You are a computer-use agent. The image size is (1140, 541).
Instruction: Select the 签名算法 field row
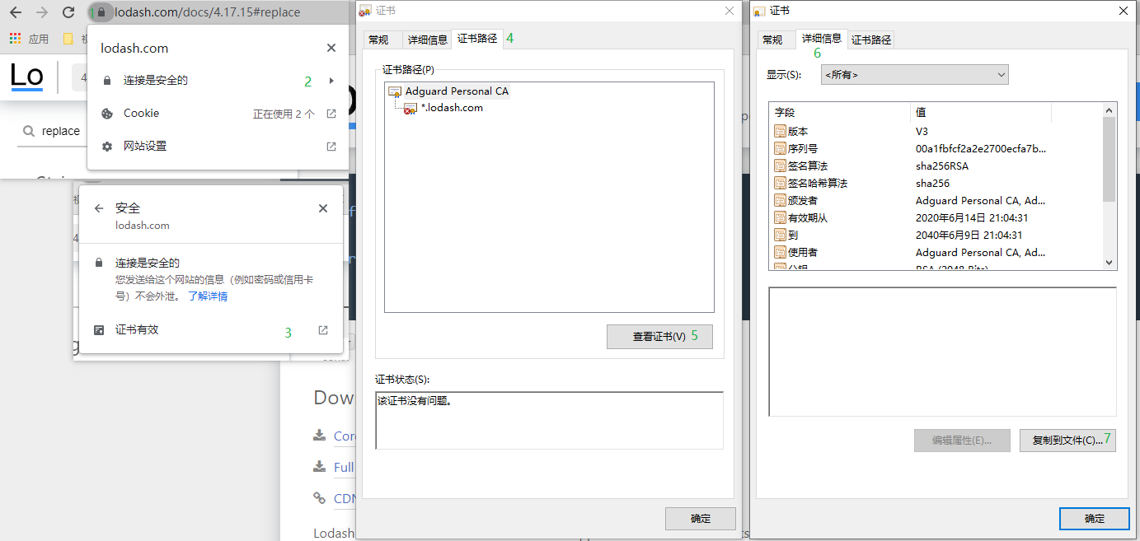point(936,166)
